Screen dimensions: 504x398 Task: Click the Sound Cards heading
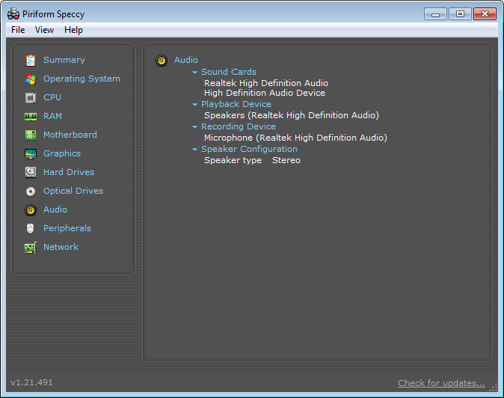[x=229, y=72]
